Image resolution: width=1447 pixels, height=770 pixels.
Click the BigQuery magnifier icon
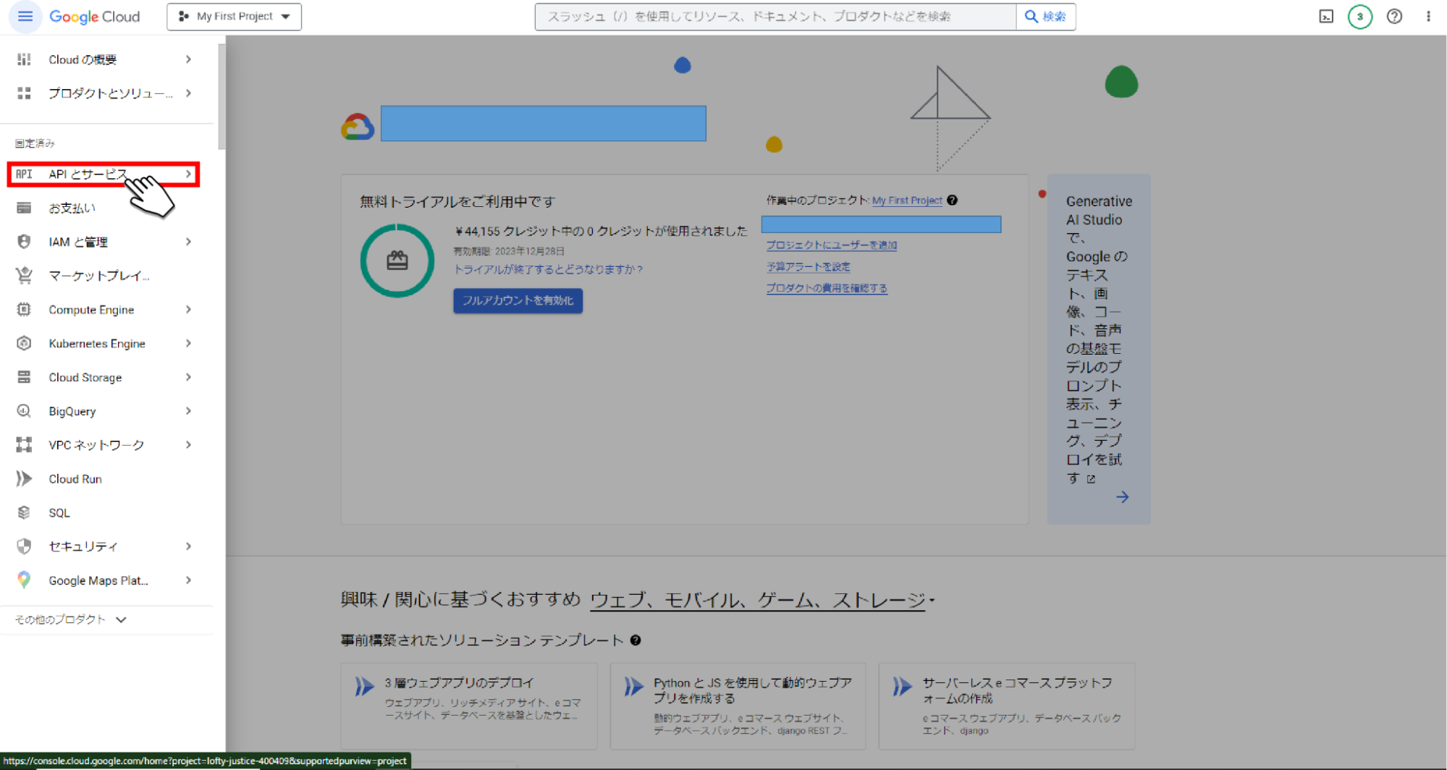pos(24,411)
